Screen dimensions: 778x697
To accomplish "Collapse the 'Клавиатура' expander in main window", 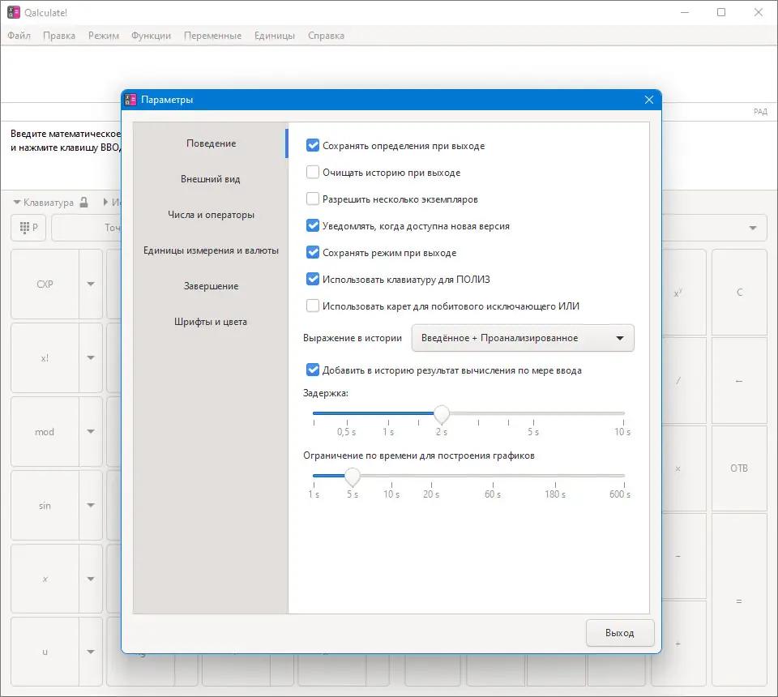I will (x=43, y=203).
